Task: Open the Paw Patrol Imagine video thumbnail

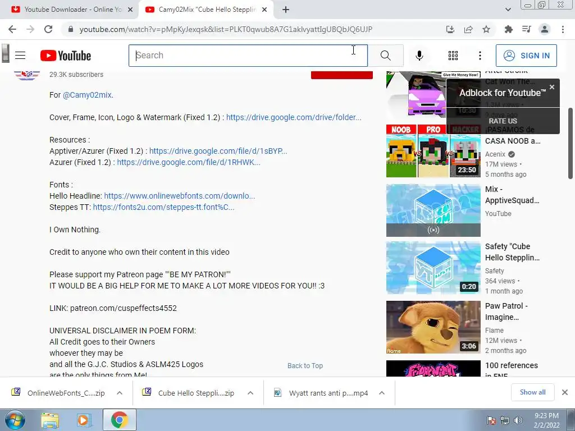Action: 433,327
